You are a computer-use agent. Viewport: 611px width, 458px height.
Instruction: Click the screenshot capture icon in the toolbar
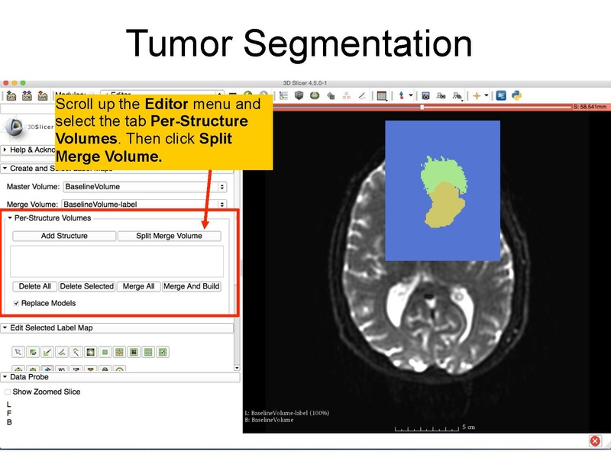click(x=425, y=95)
